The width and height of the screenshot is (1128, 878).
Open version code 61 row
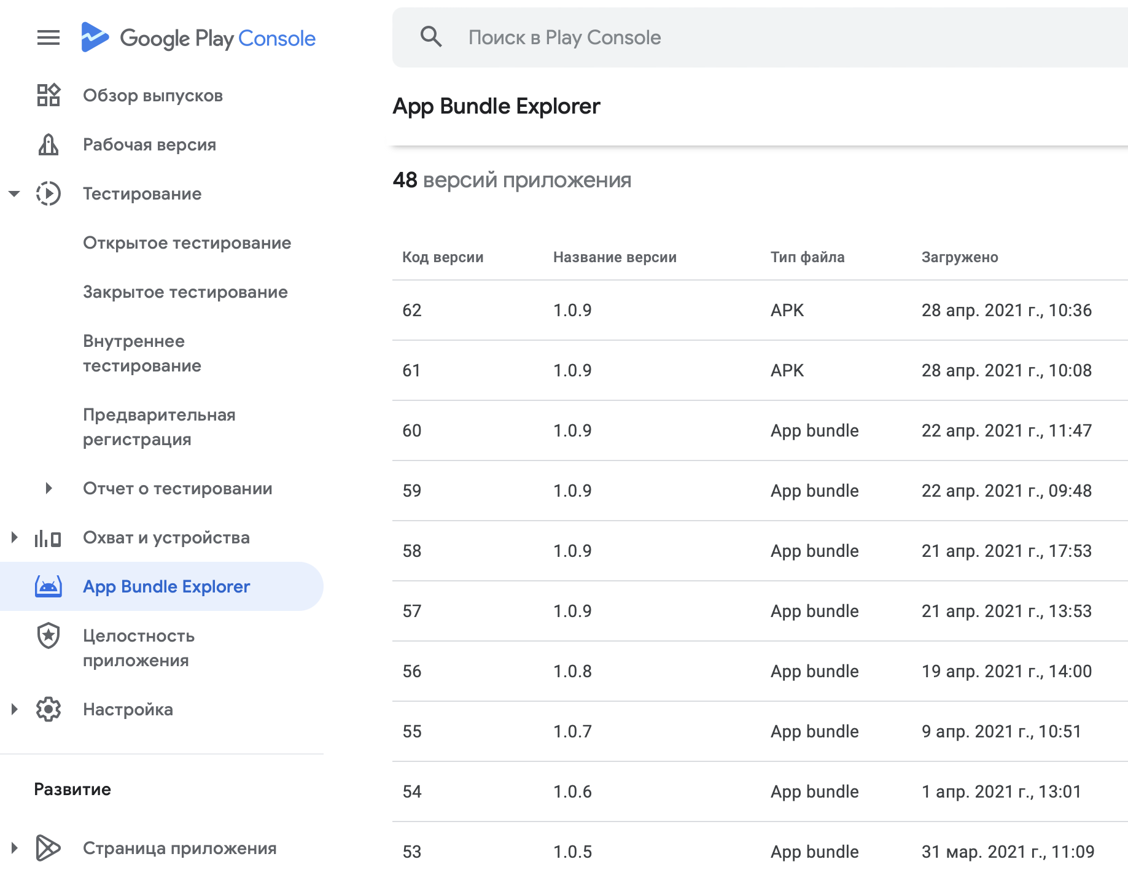(x=760, y=370)
